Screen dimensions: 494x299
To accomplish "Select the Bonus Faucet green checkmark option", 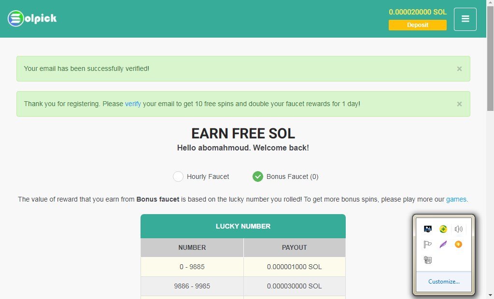I will 258,177.
